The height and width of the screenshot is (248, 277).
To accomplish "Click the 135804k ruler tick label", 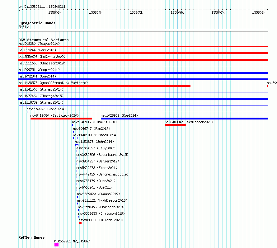I will click(x=96, y=12).
